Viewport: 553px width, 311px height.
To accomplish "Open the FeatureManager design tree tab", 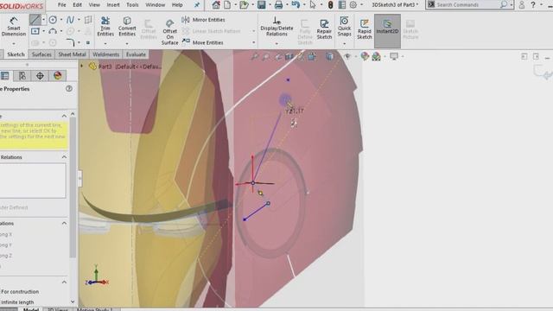I will coord(5,75).
